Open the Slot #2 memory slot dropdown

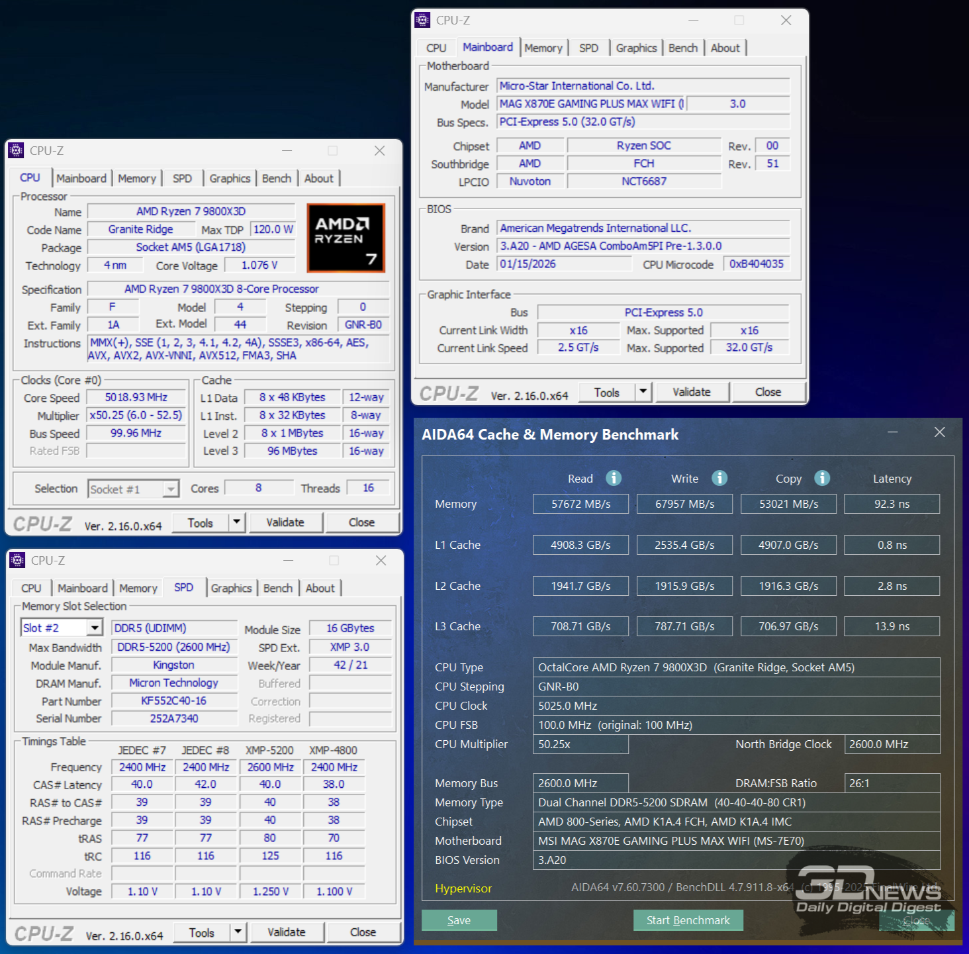click(95, 628)
